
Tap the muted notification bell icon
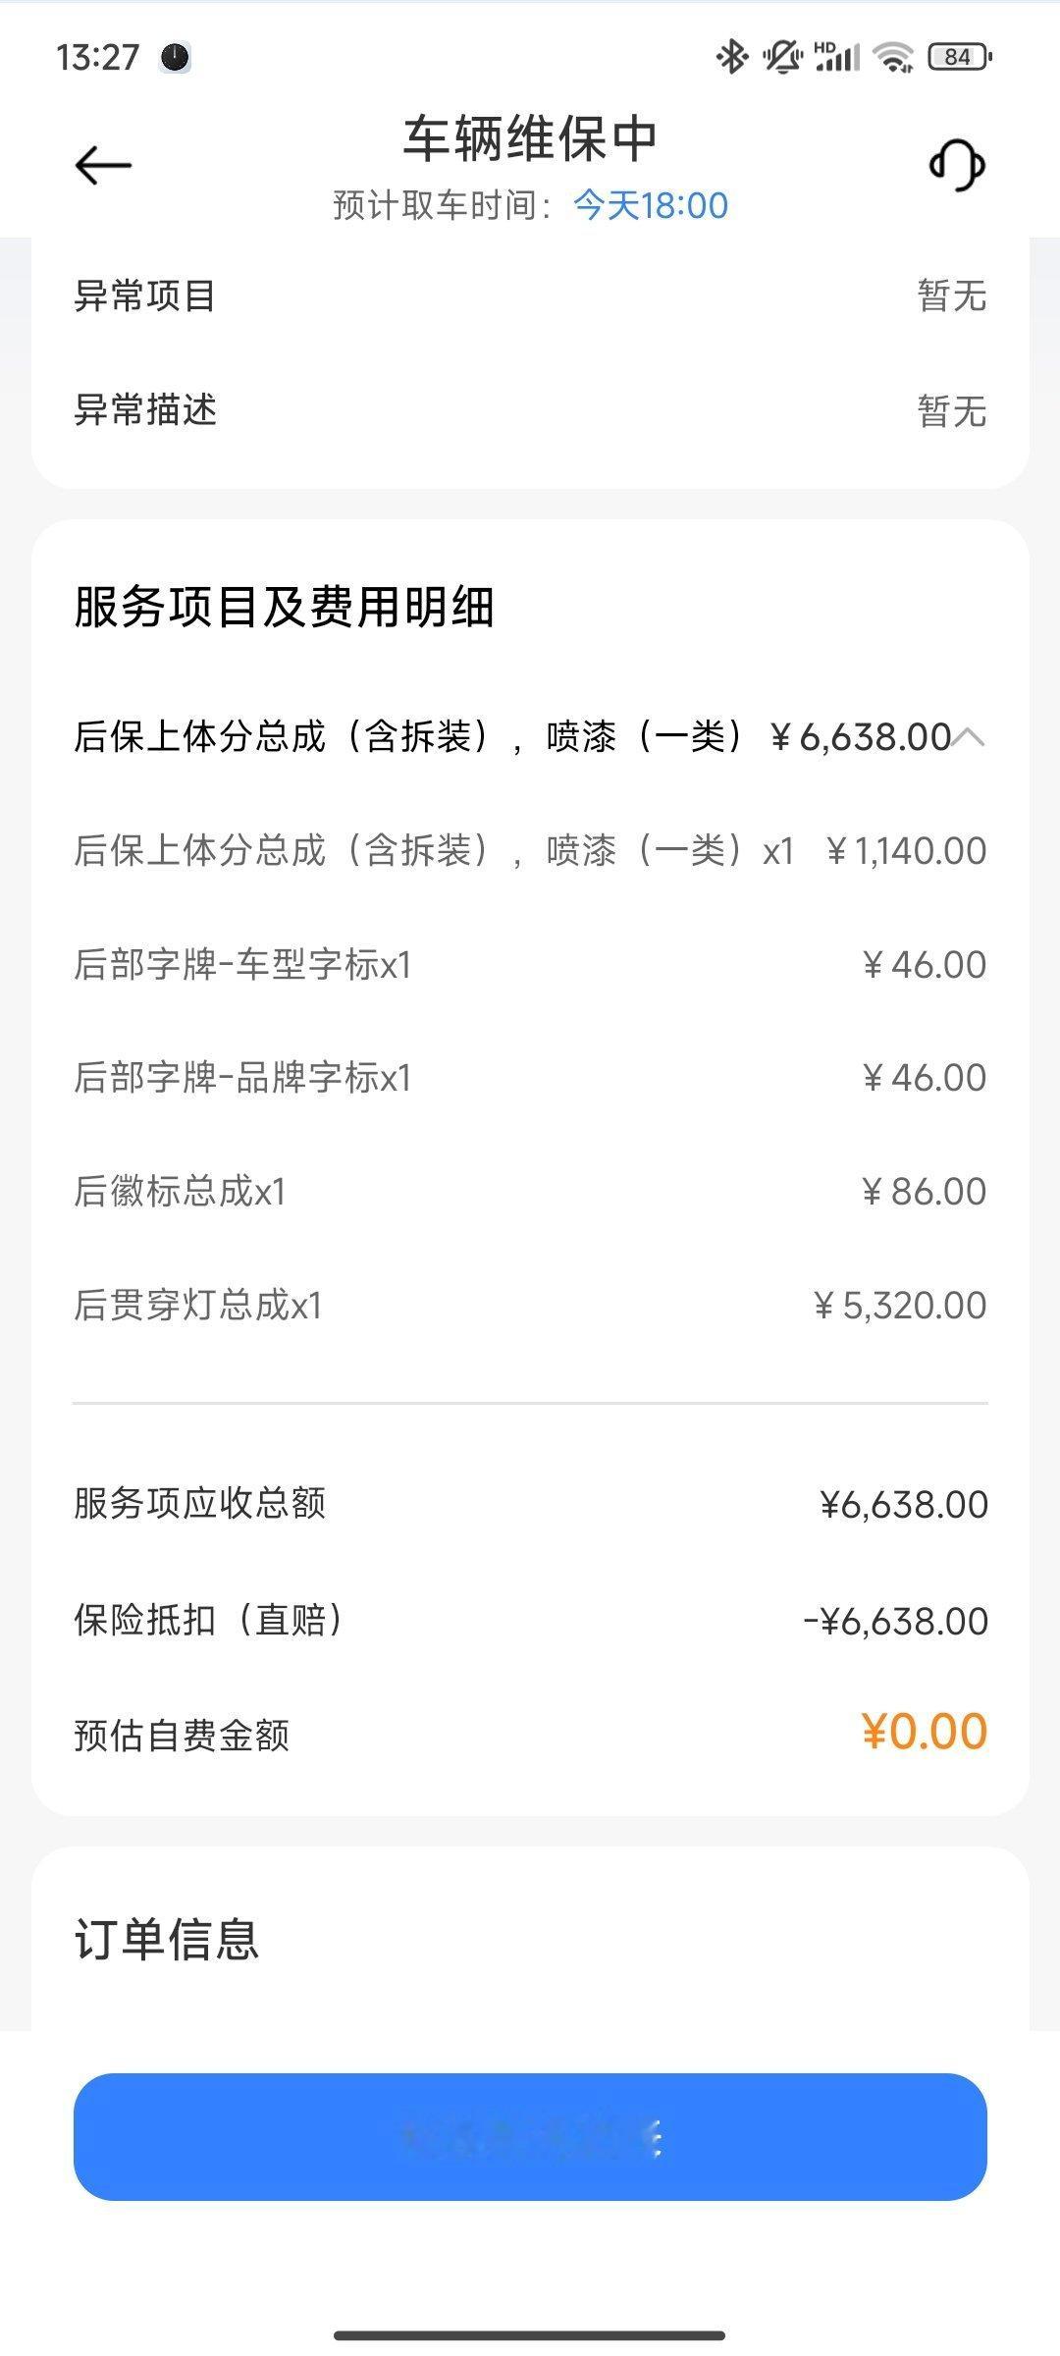tap(782, 57)
